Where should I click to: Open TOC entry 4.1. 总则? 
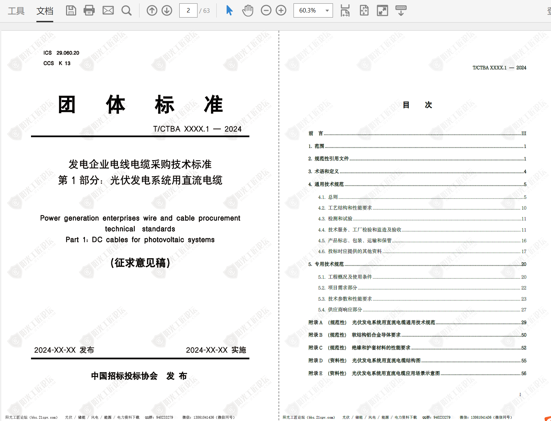tap(422, 197)
